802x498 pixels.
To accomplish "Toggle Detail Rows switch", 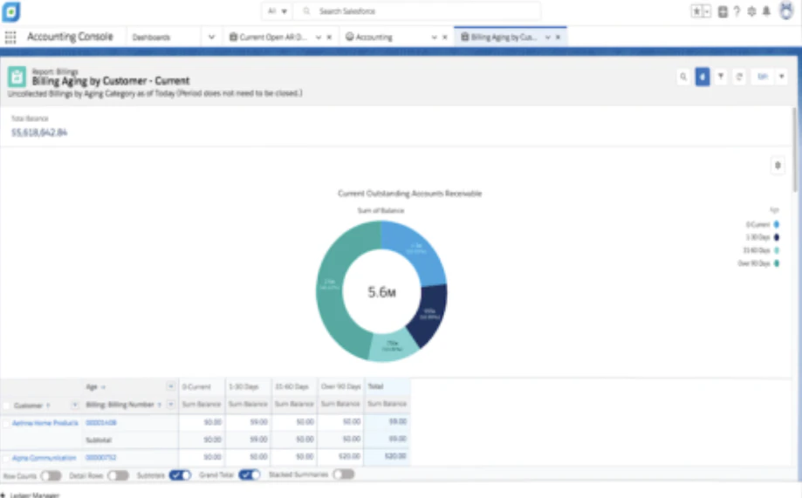I will click(x=118, y=476).
